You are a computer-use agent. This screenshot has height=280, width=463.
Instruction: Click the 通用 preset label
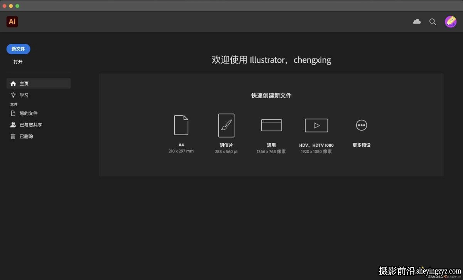[x=271, y=145]
